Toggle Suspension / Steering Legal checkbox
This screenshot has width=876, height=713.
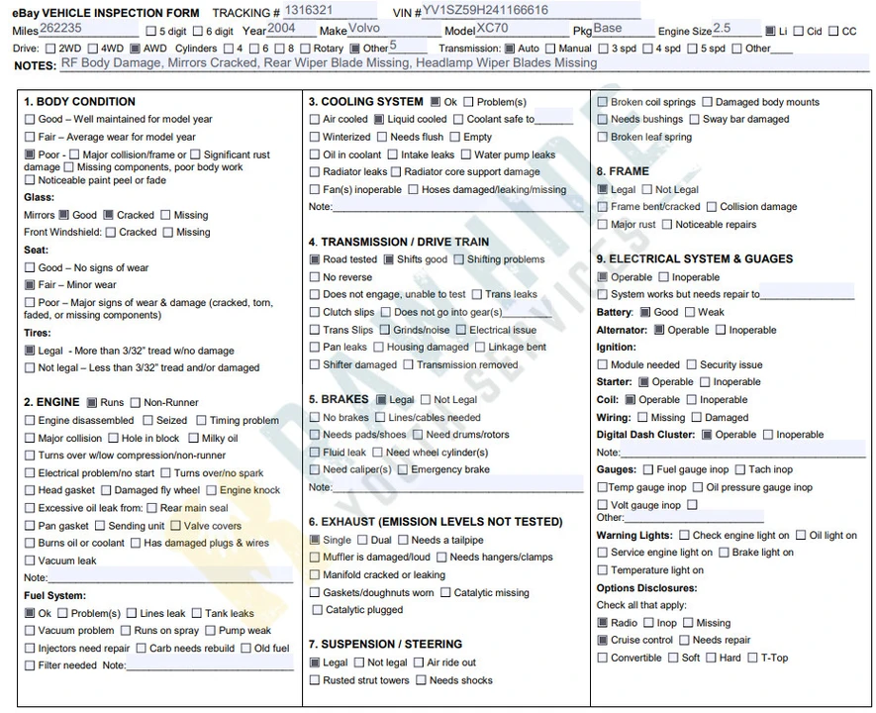click(x=315, y=662)
